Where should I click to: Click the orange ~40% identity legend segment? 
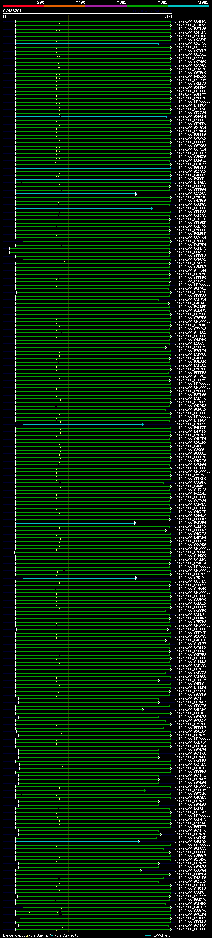pos(65,6)
